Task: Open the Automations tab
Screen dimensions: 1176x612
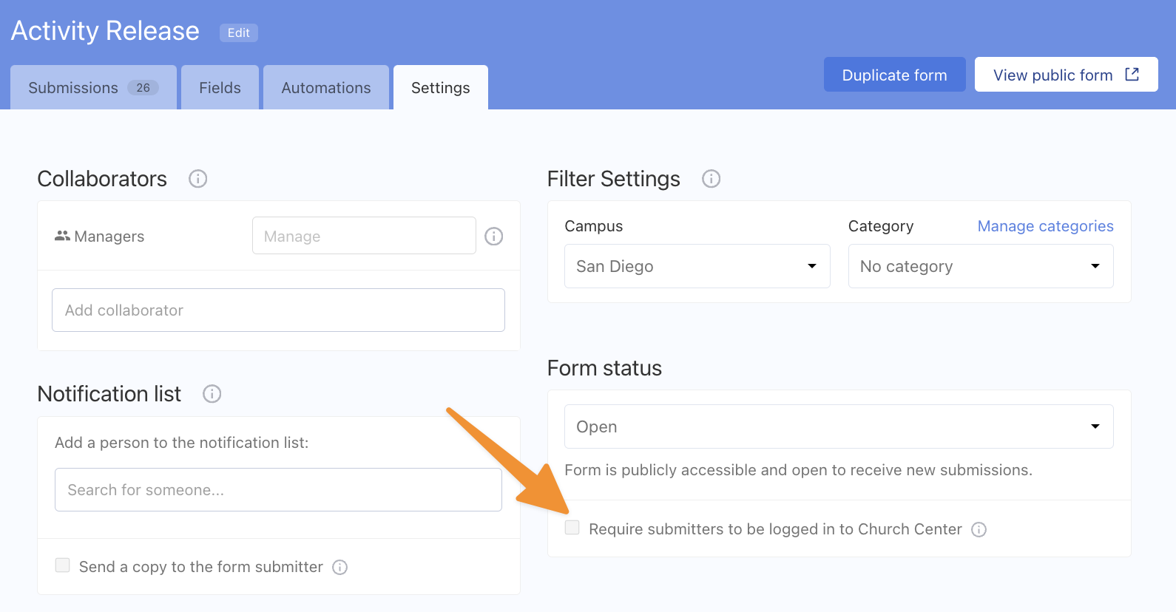Action: [x=325, y=88]
